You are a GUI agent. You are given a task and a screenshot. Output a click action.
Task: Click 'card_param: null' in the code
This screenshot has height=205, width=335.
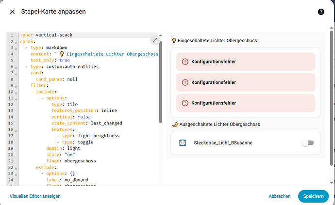pos(57,79)
